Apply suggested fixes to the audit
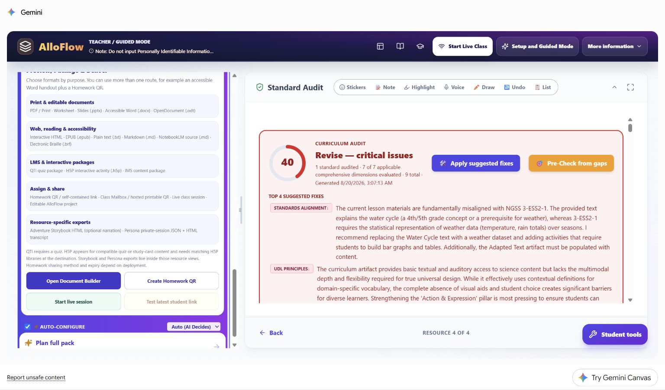The height and width of the screenshot is (390, 665). 476,163
